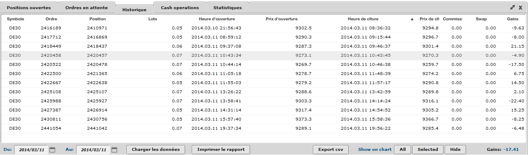This screenshot has width=528, height=155.
Task: Click opening price 9373.3
Action: point(304,119)
